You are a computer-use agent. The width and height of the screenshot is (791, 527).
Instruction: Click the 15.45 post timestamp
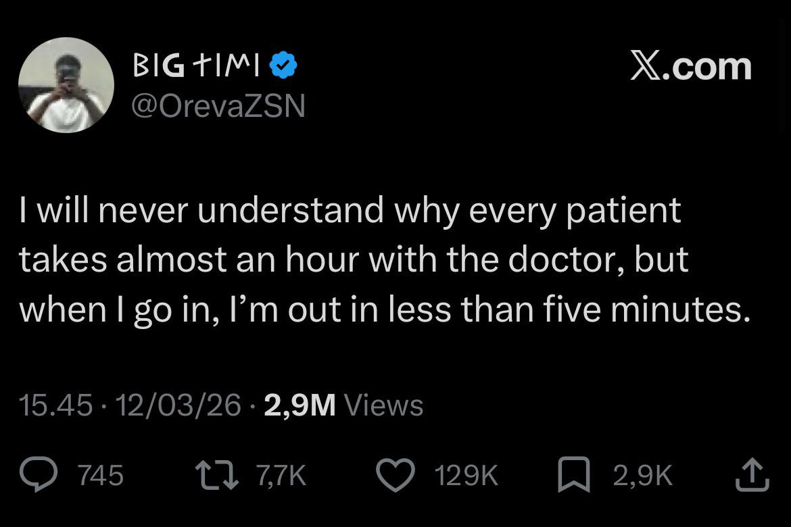tap(55, 405)
